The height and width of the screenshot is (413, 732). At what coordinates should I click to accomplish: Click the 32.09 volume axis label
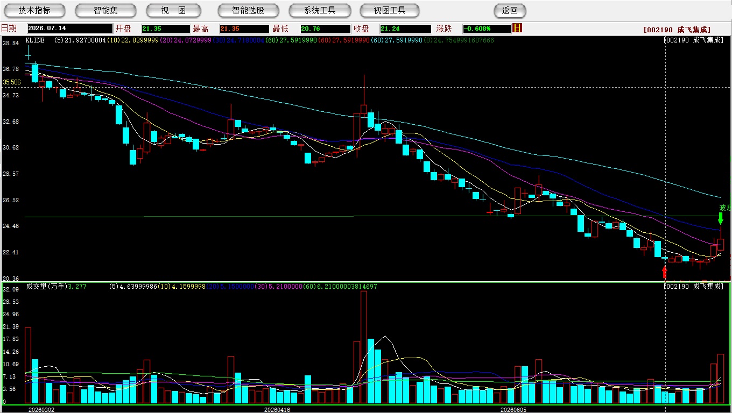11,289
